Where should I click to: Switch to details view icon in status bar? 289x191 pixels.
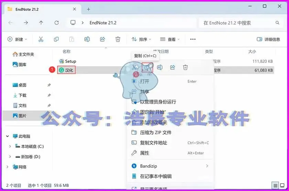[x=275, y=186]
